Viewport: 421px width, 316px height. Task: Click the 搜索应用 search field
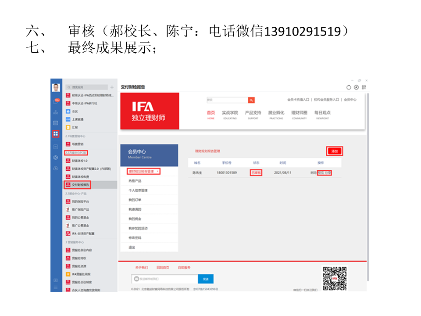click(x=87, y=87)
